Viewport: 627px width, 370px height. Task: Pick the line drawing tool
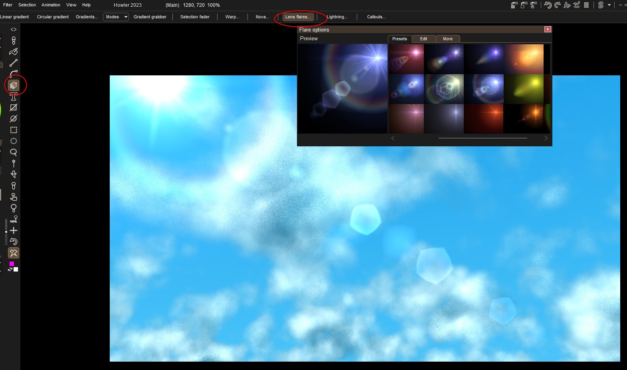[x=14, y=63]
